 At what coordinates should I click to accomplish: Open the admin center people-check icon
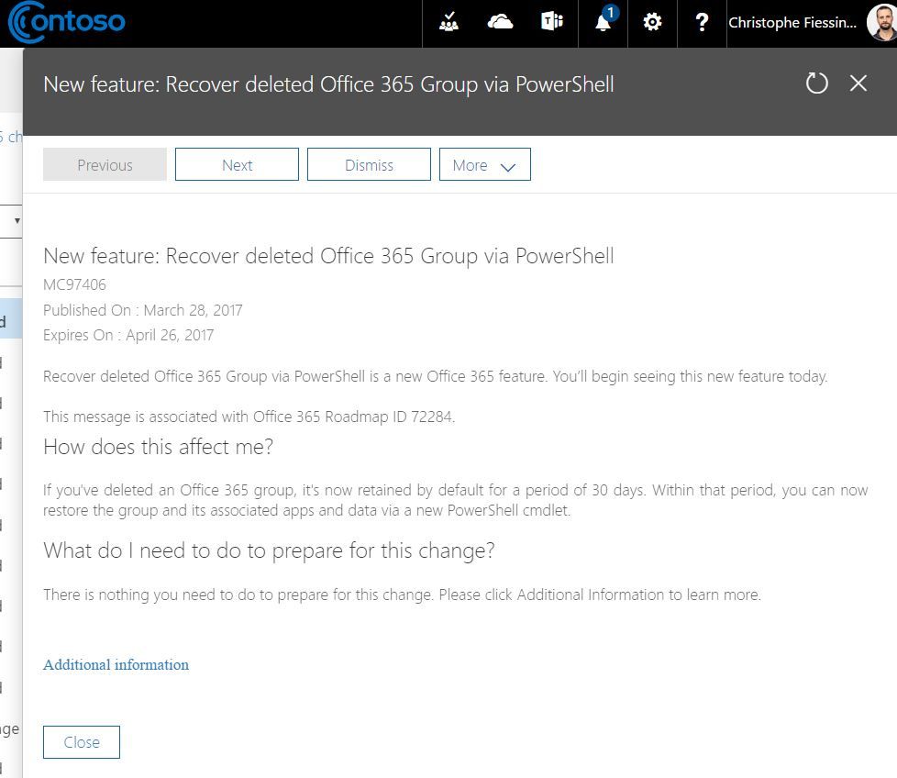click(448, 22)
